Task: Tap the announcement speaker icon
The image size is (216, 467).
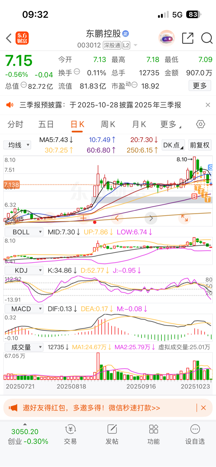Action: [10, 105]
